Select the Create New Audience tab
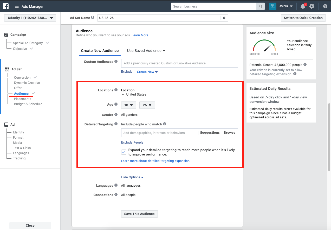 click(x=100, y=51)
